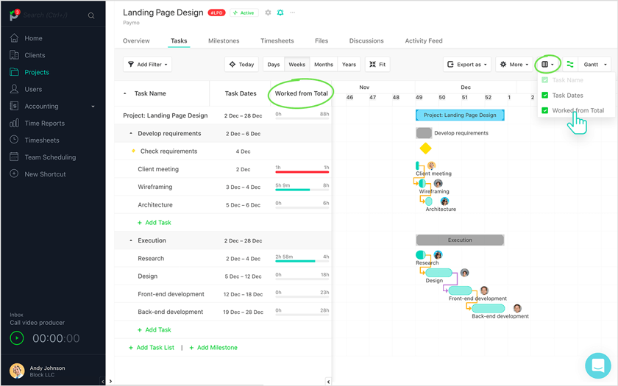Open Users in the sidebar

tap(33, 89)
